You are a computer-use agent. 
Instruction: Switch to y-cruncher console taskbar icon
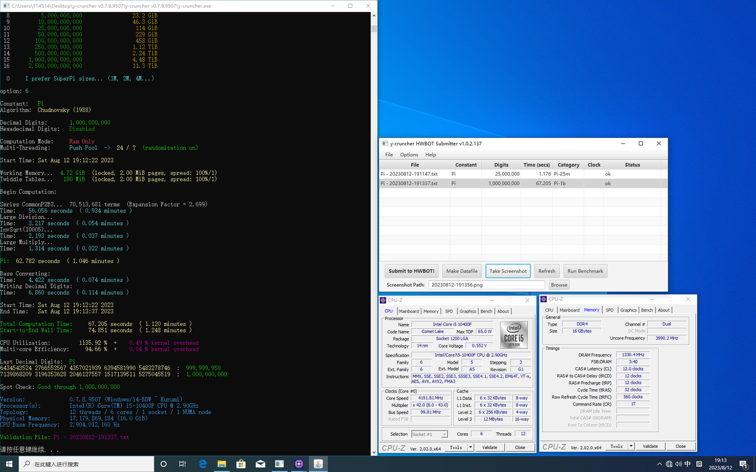(x=280, y=464)
